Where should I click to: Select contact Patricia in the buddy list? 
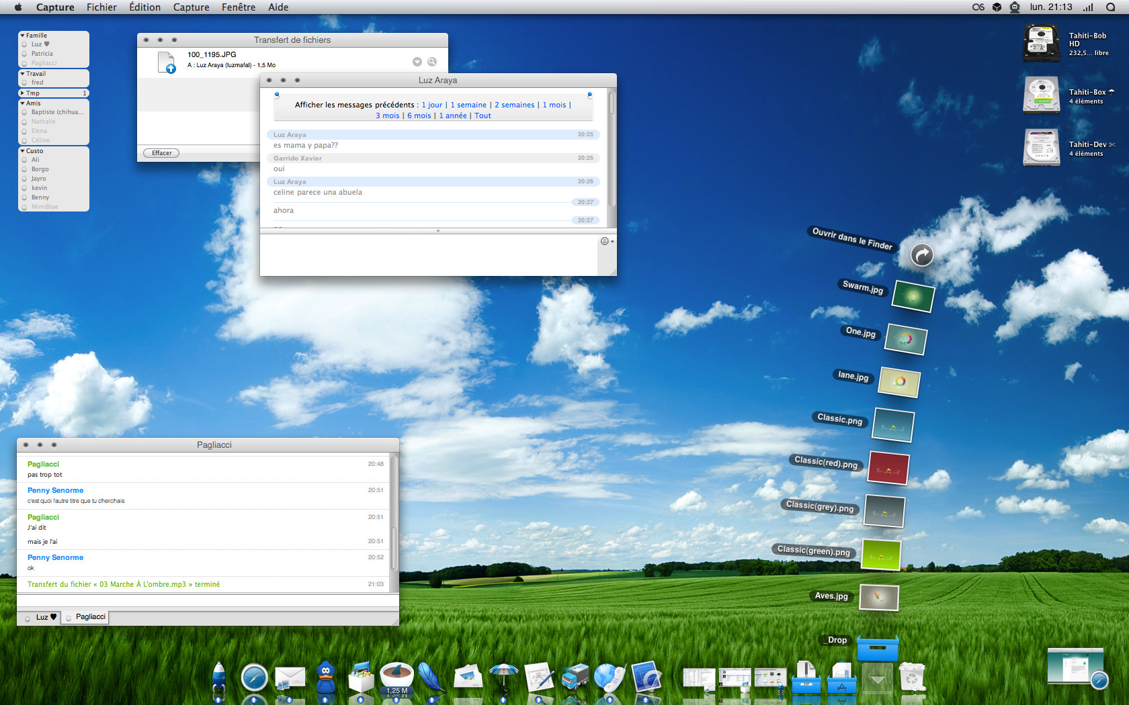click(54, 54)
